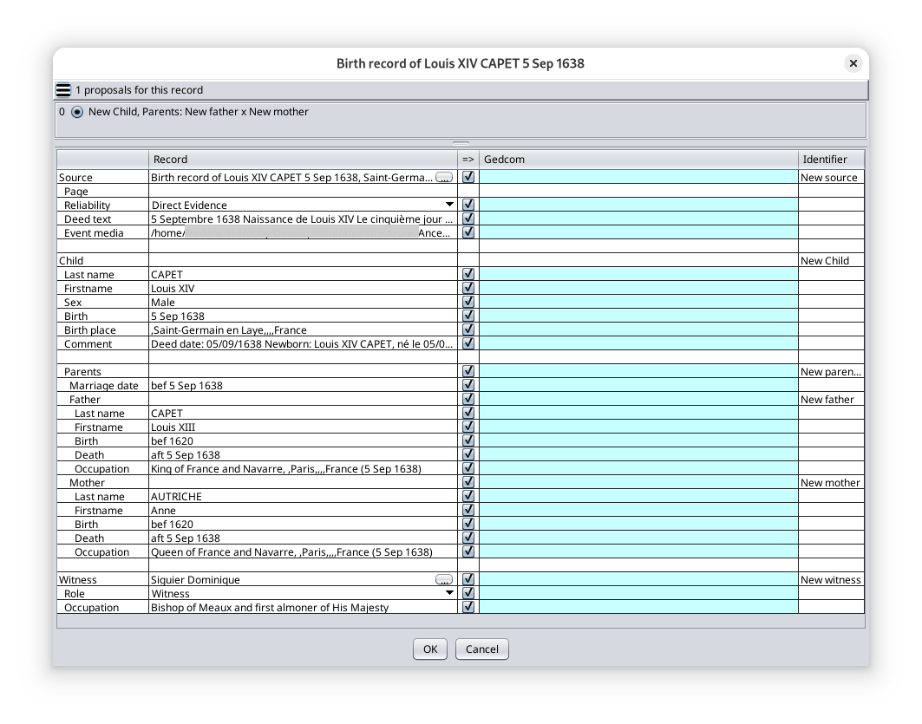Click the Bishop of Meaux occupation cell
Viewport: 922px width, 724px height.
point(303,608)
